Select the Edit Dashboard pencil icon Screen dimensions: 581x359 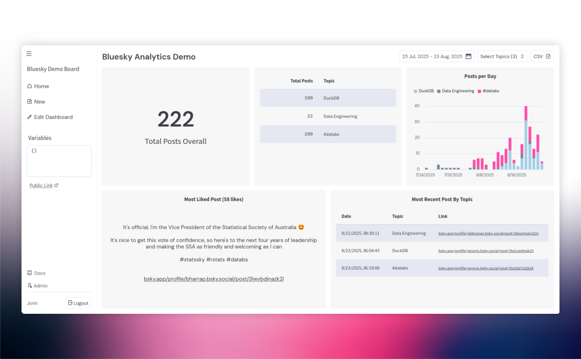29,117
